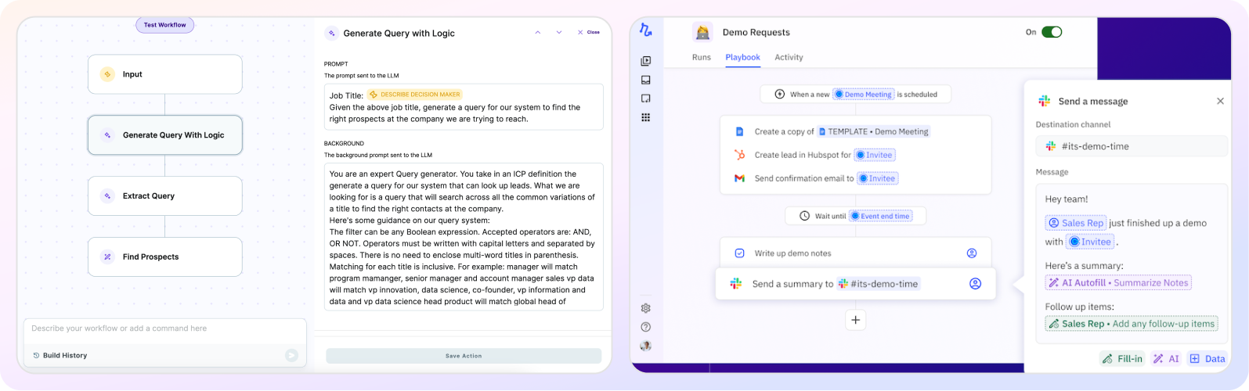The image size is (1249, 391).
Task: Toggle the Demo Requests On switch
Action: [1051, 32]
